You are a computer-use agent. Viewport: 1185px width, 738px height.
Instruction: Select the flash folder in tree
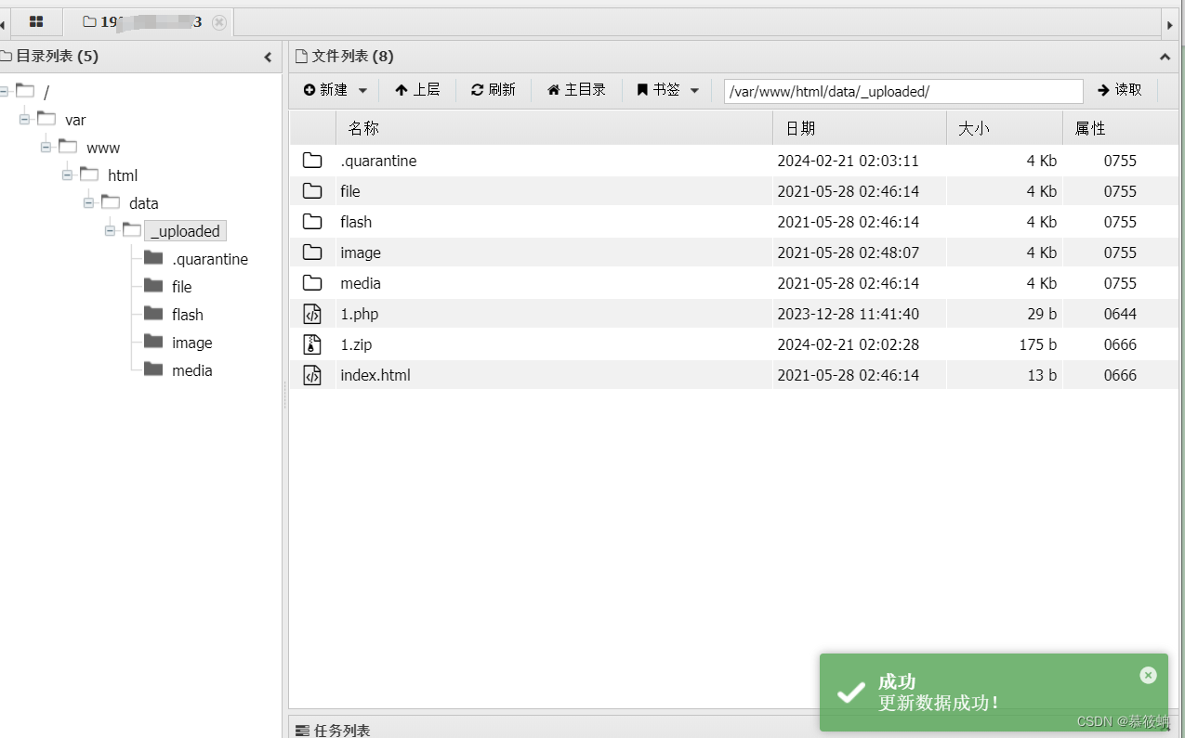(187, 315)
